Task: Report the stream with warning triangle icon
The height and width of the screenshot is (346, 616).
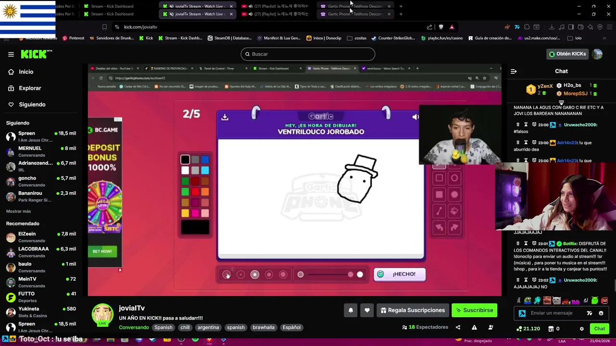Action: (474, 327)
